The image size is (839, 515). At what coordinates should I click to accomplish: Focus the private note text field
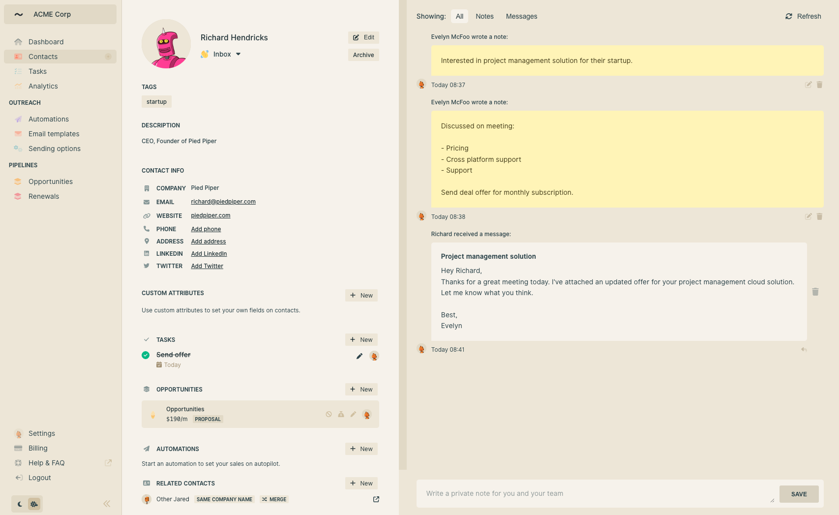(595, 493)
